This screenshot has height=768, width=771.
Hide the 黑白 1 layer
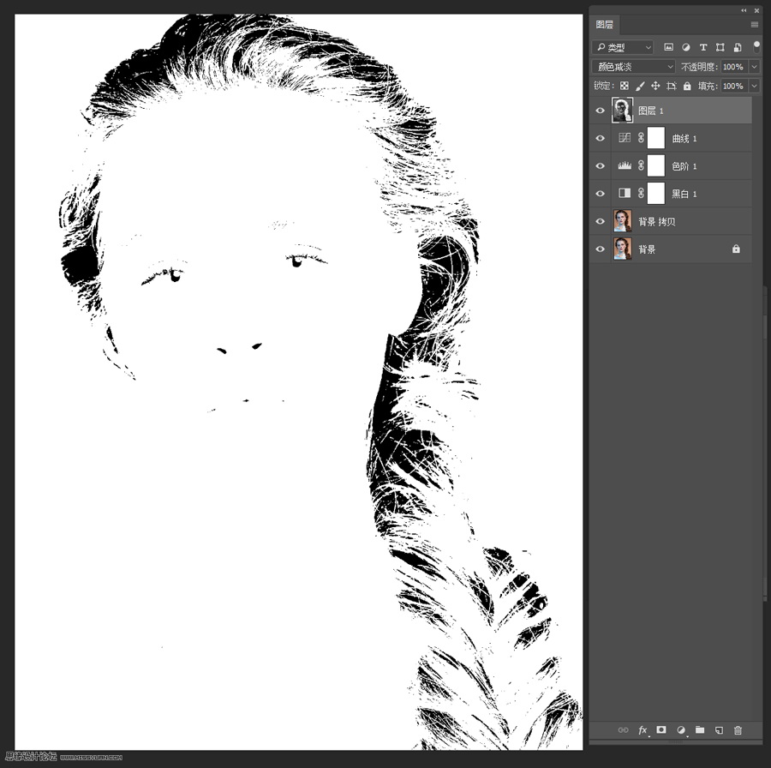point(600,194)
